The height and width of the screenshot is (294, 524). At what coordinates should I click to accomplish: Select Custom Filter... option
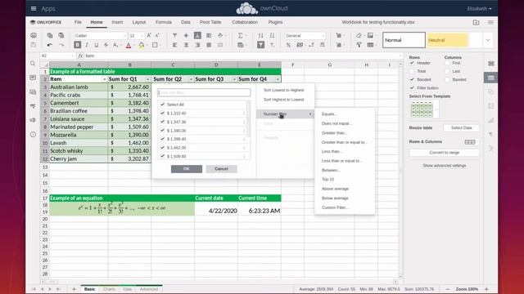(x=335, y=207)
